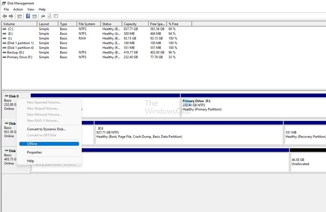This screenshot has width=326, height=212.
Task: Sort by the Free Spa... column header
Action: pos(157,24)
